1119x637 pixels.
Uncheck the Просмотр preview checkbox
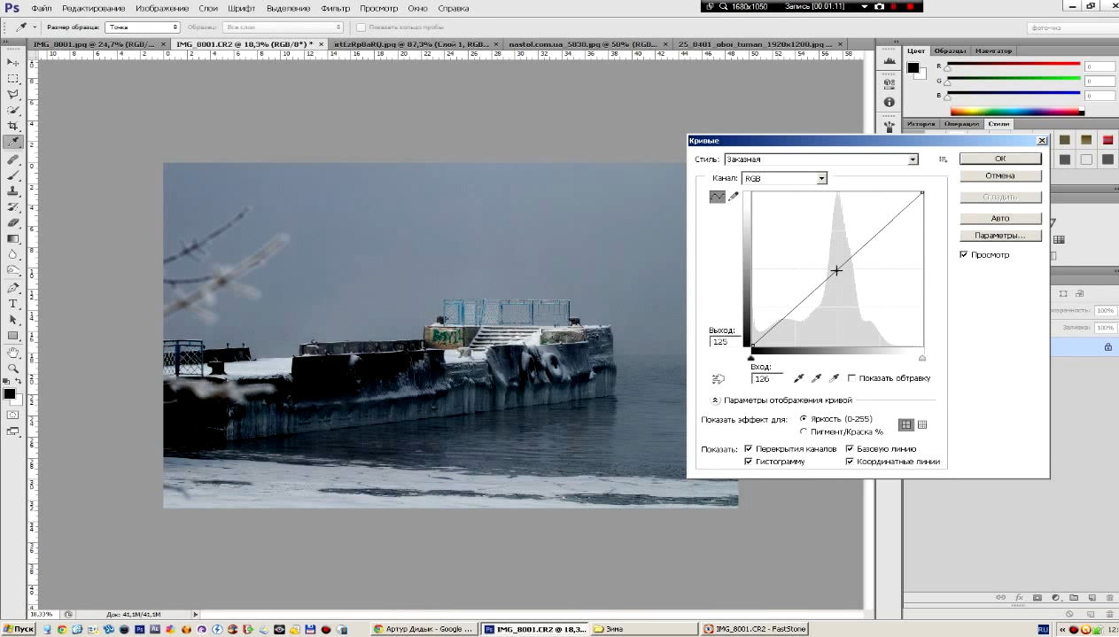(x=965, y=255)
